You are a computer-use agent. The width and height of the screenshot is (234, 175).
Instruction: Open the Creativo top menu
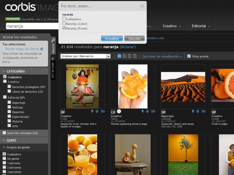click(x=172, y=26)
